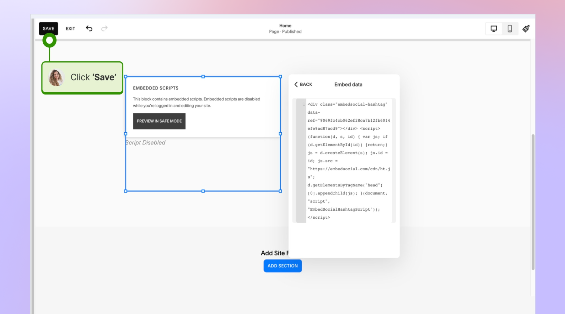Click the top-left corner handle of block
This screenshot has height=314, width=565.
126,77
